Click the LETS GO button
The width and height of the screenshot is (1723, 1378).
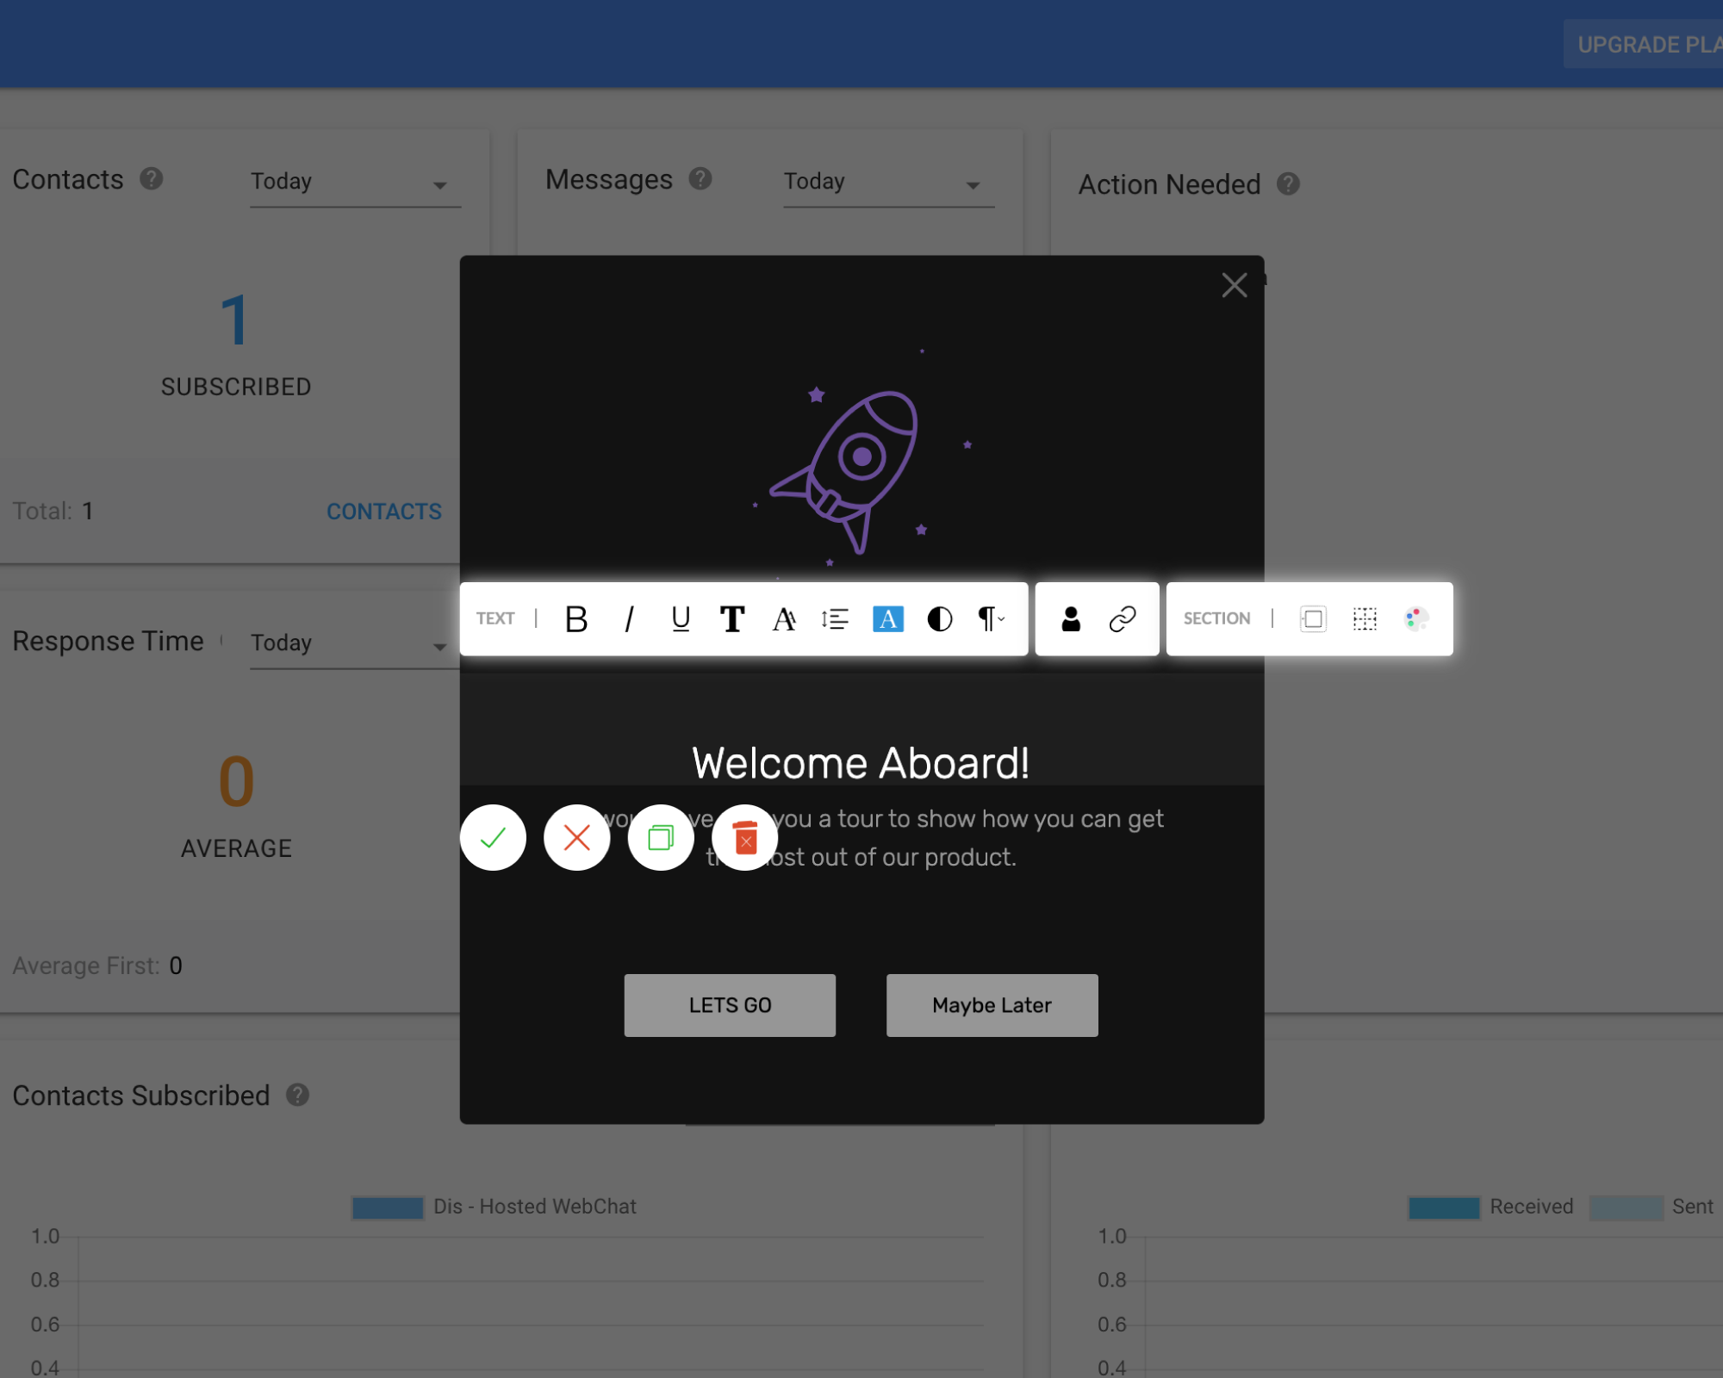[729, 1004]
